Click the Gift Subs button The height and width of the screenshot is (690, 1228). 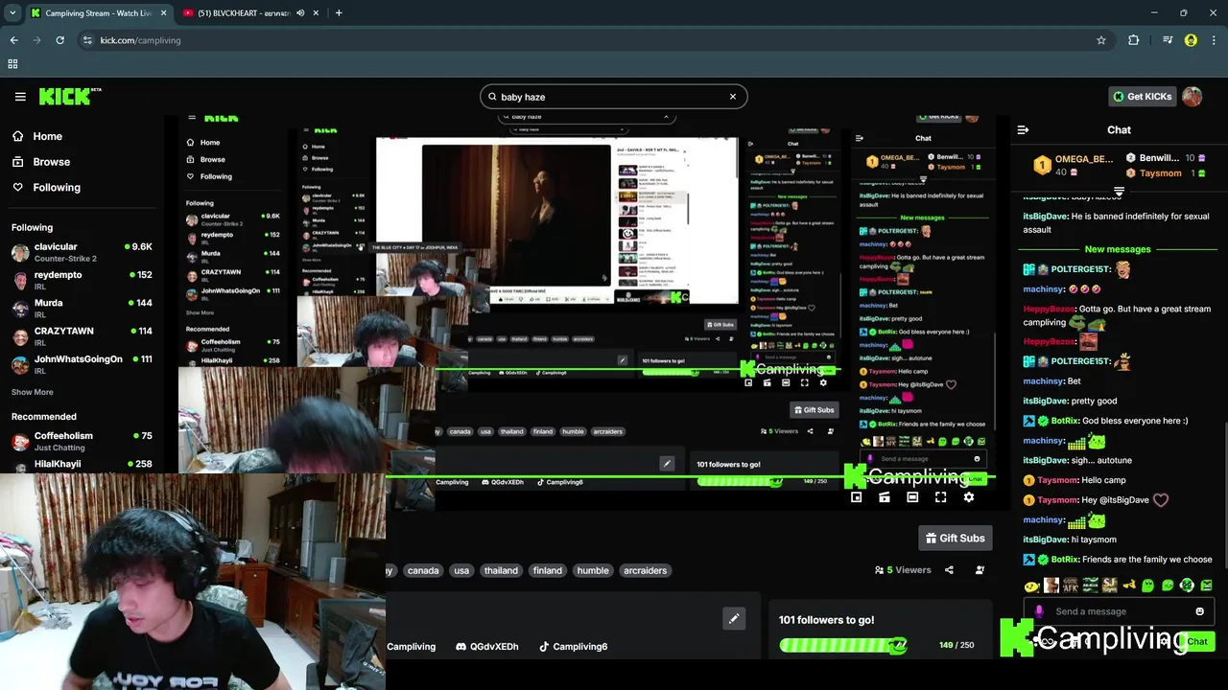click(955, 539)
